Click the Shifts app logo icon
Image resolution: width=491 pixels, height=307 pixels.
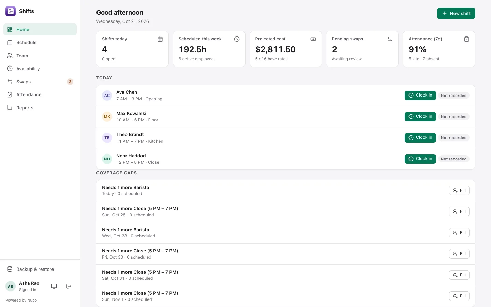point(11,11)
